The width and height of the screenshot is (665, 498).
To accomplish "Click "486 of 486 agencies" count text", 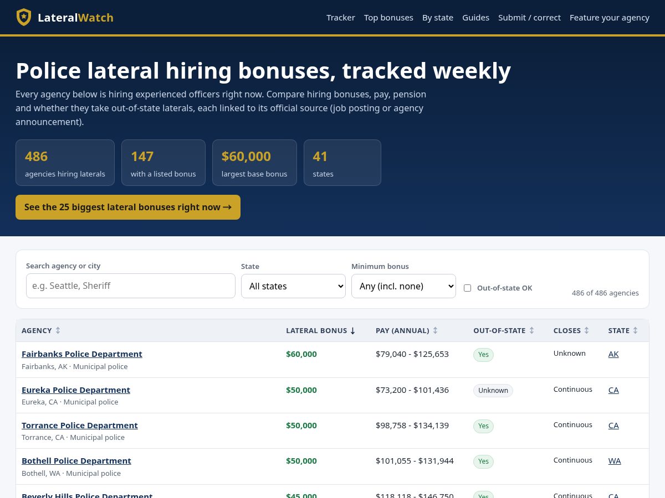I will pyautogui.click(x=605, y=293).
